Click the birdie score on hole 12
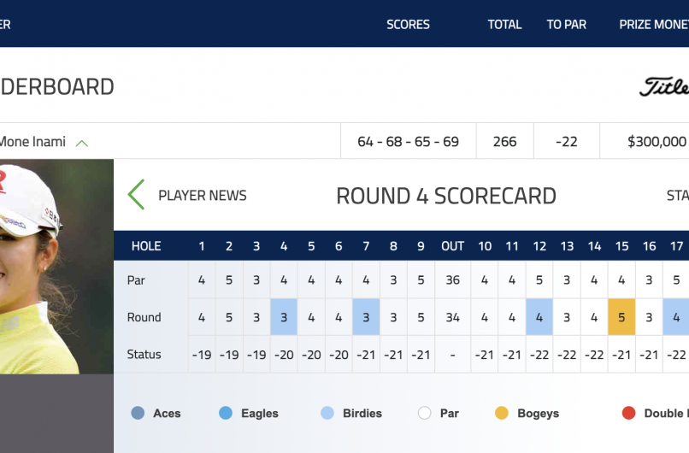Viewport: 689px width, 453px height. click(x=539, y=317)
